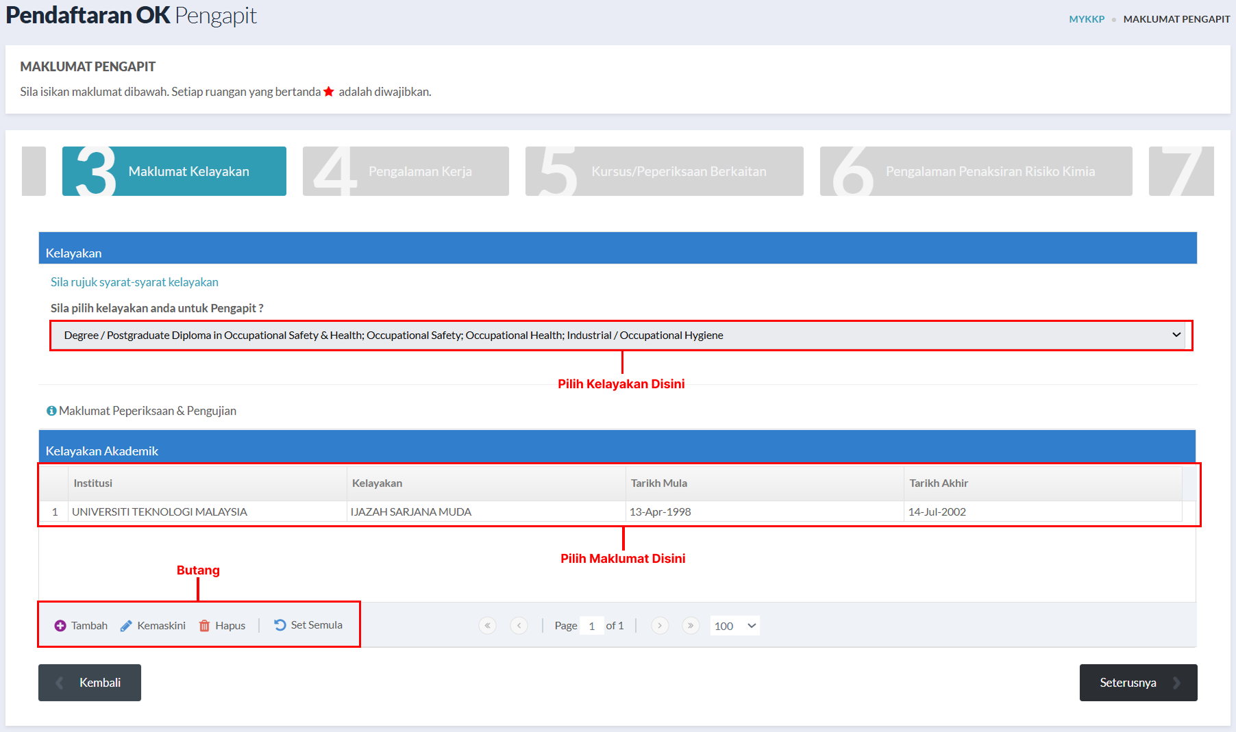
Task: Click the Seterusnya button
Action: coord(1138,683)
